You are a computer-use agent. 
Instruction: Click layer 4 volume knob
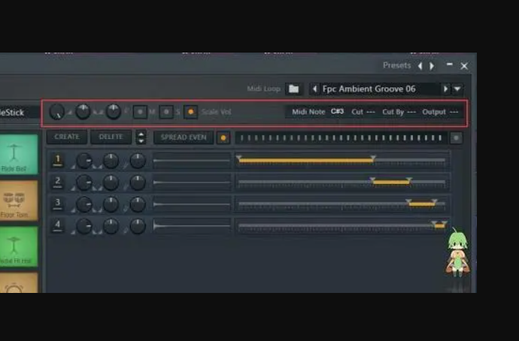pos(84,226)
